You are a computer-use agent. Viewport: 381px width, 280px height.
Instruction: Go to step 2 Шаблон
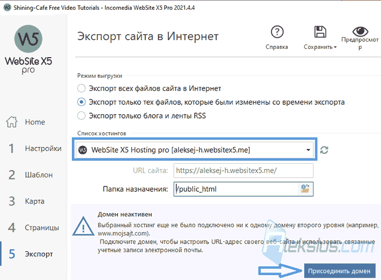[30, 175]
